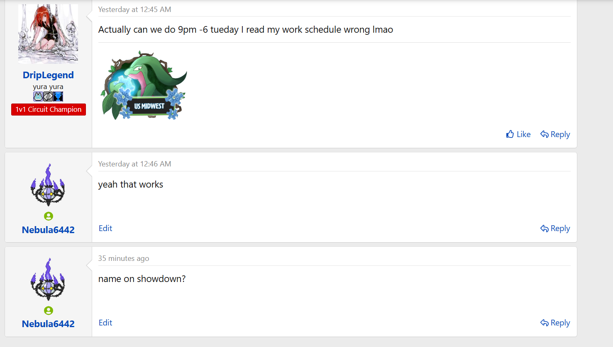The width and height of the screenshot is (613, 347).
Task: Open the "Yesterday at 12:45 AM" timestamp permalink
Action: 134,10
